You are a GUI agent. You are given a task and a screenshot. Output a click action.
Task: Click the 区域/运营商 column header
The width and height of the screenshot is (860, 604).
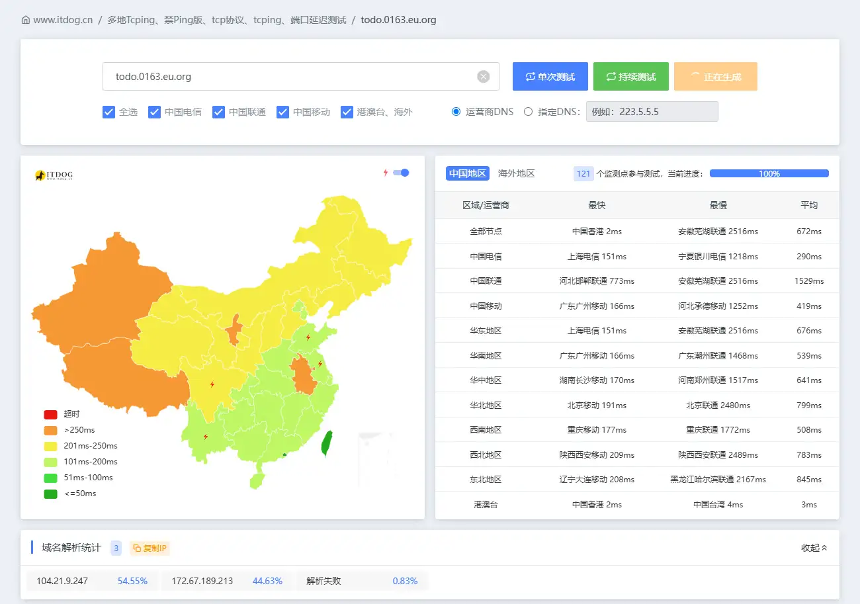(486, 205)
